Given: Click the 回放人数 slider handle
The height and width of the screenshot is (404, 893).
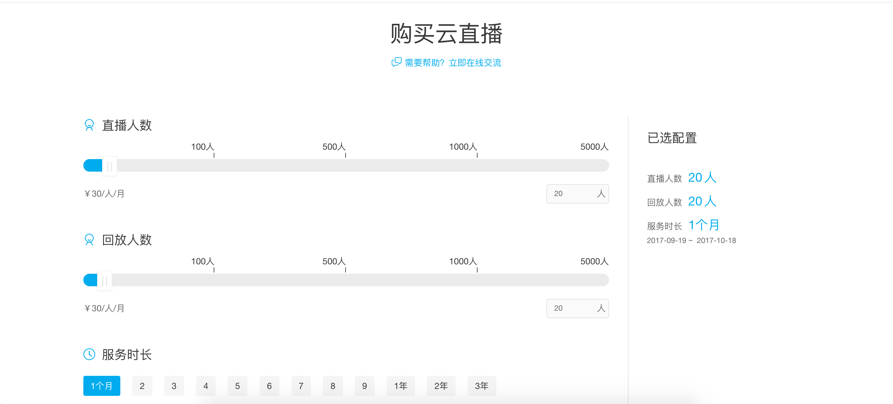Looking at the screenshot, I should (x=104, y=281).
